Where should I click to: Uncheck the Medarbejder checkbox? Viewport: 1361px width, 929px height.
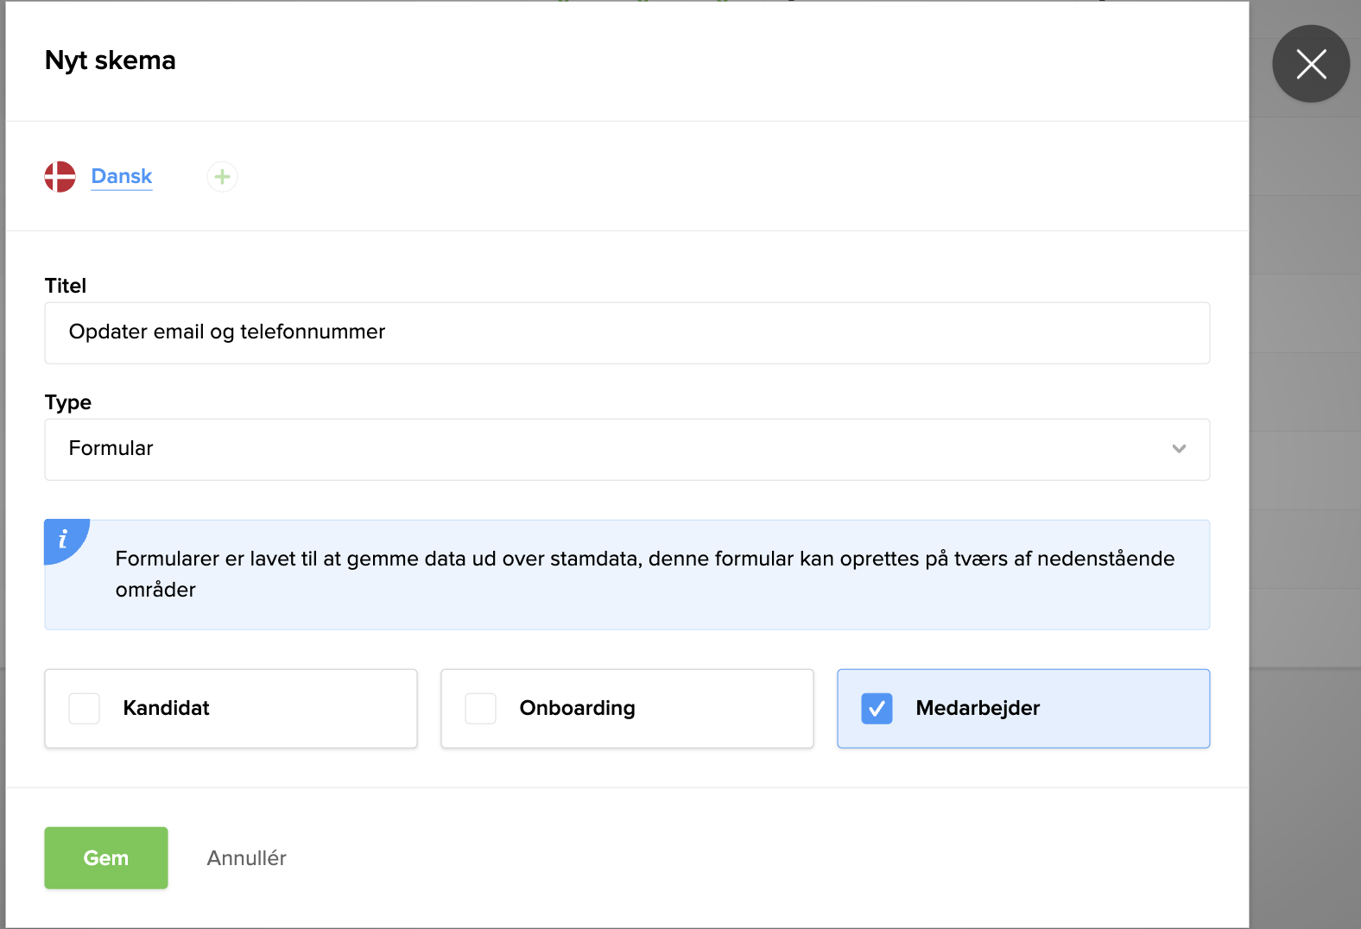point(877,709)
